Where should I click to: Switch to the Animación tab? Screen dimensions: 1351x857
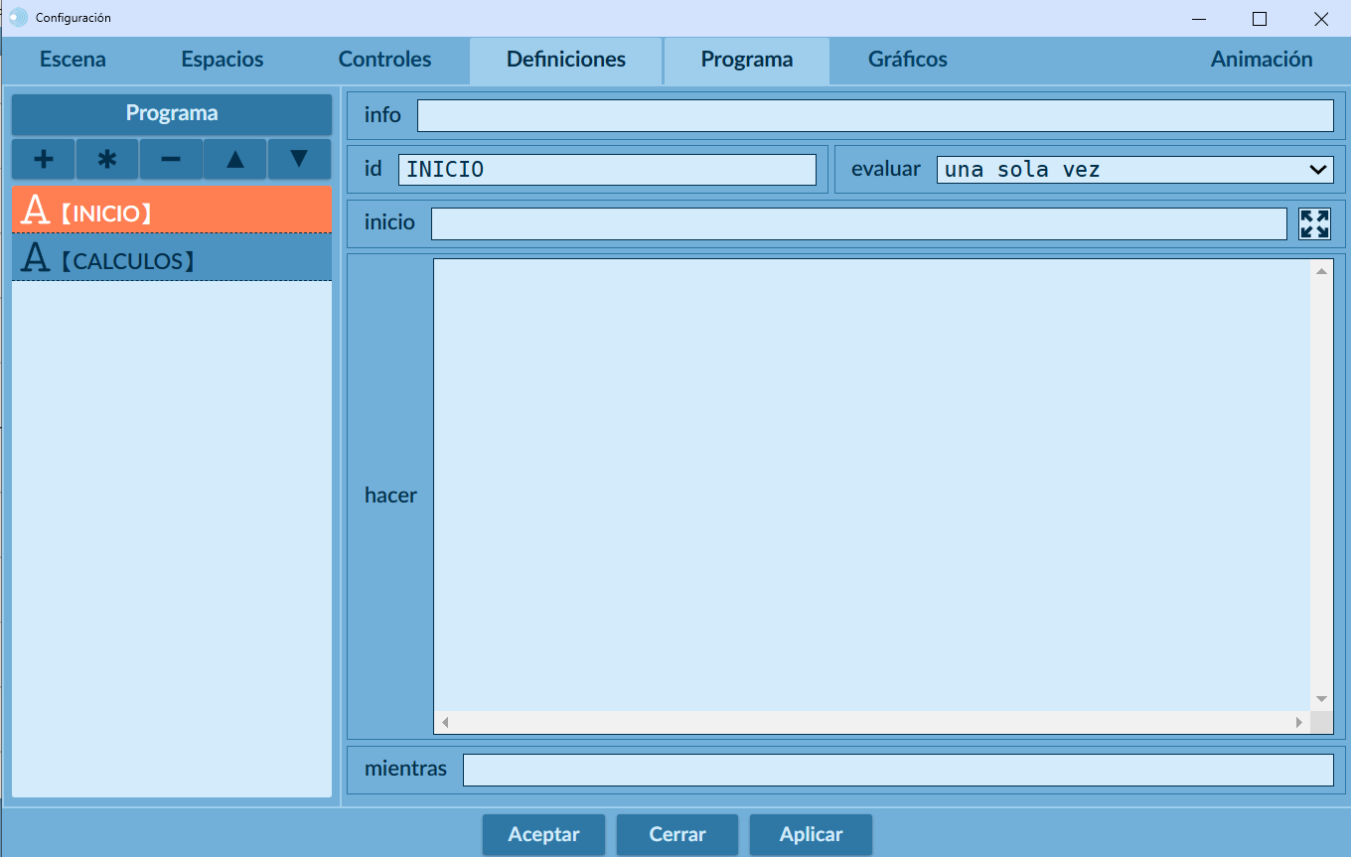[x=1261, y=60]
